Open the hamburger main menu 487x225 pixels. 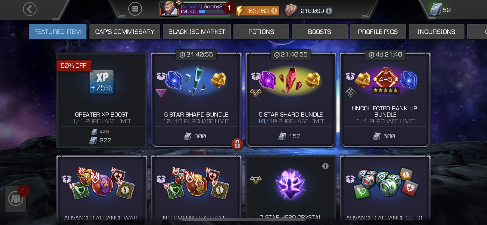tap(135, 9)
